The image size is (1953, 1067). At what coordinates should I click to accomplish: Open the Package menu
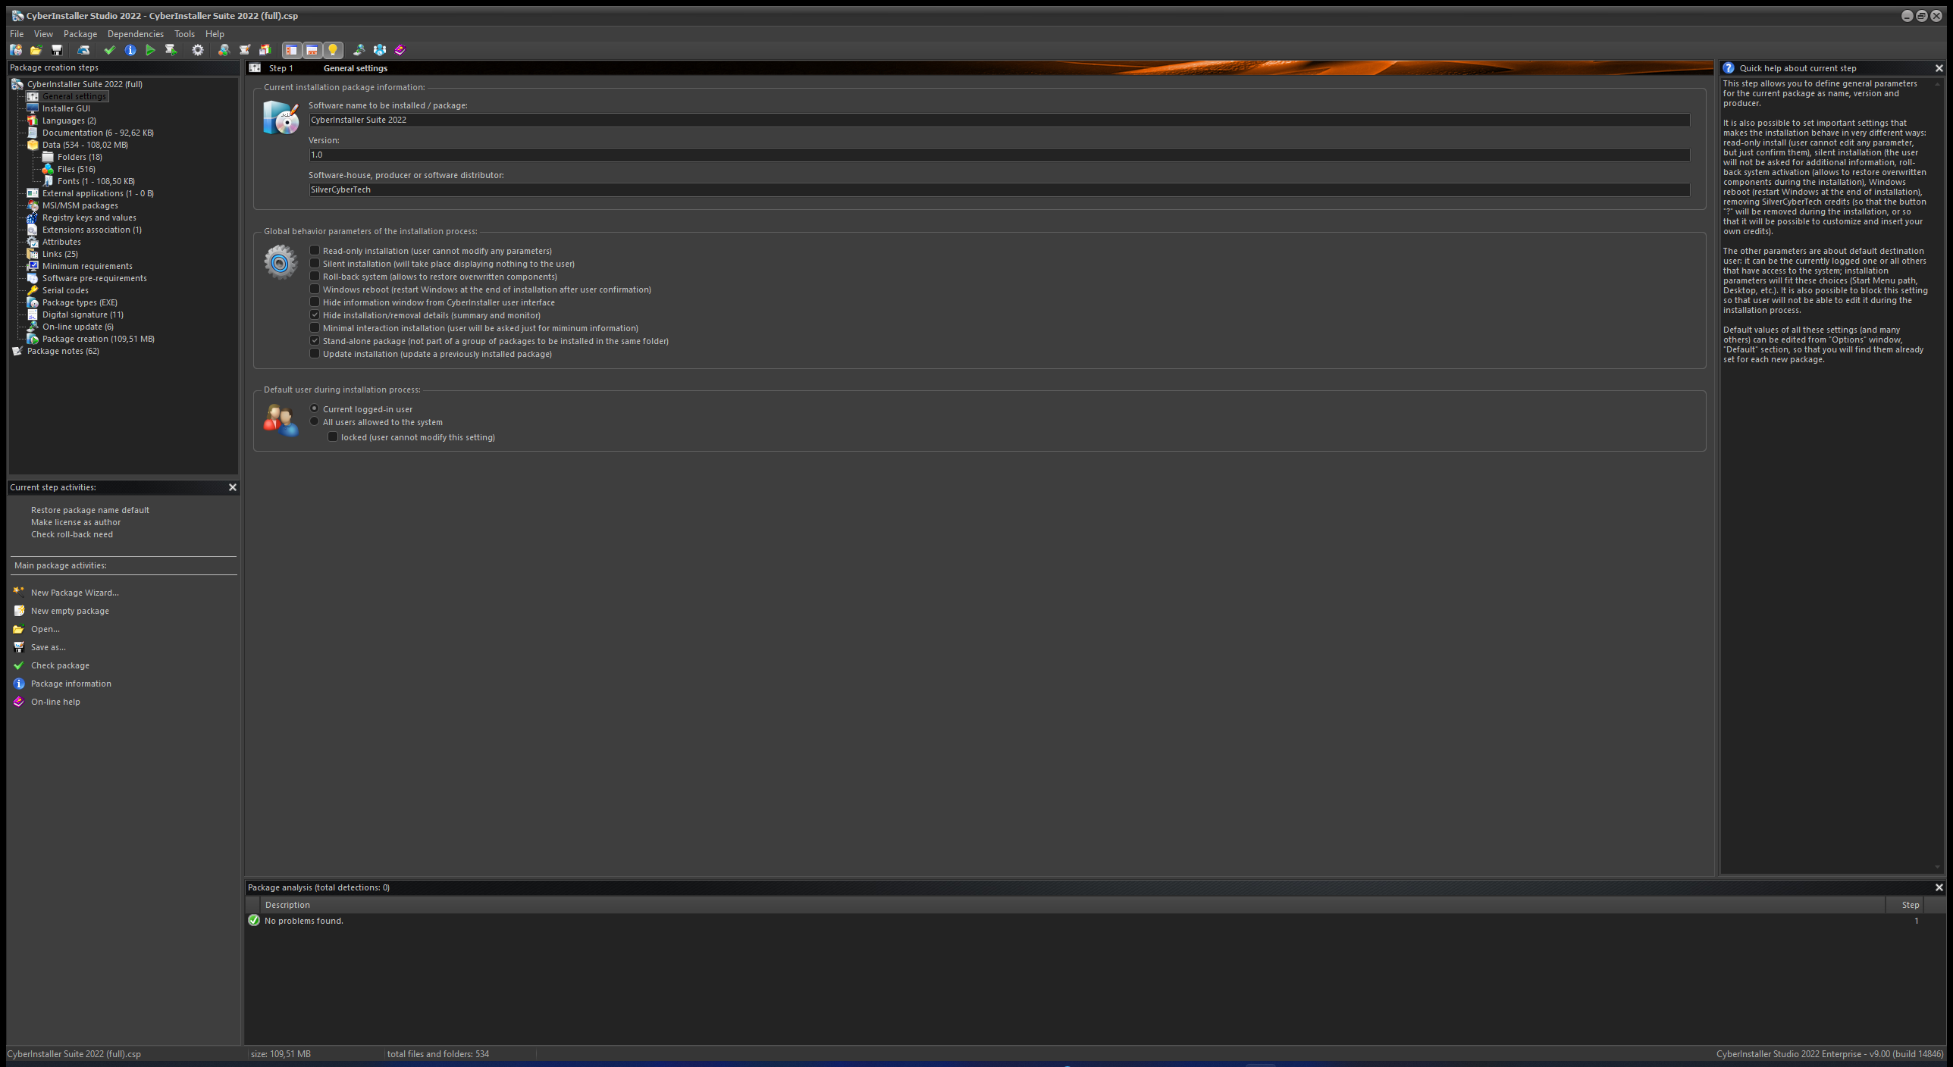80,34
